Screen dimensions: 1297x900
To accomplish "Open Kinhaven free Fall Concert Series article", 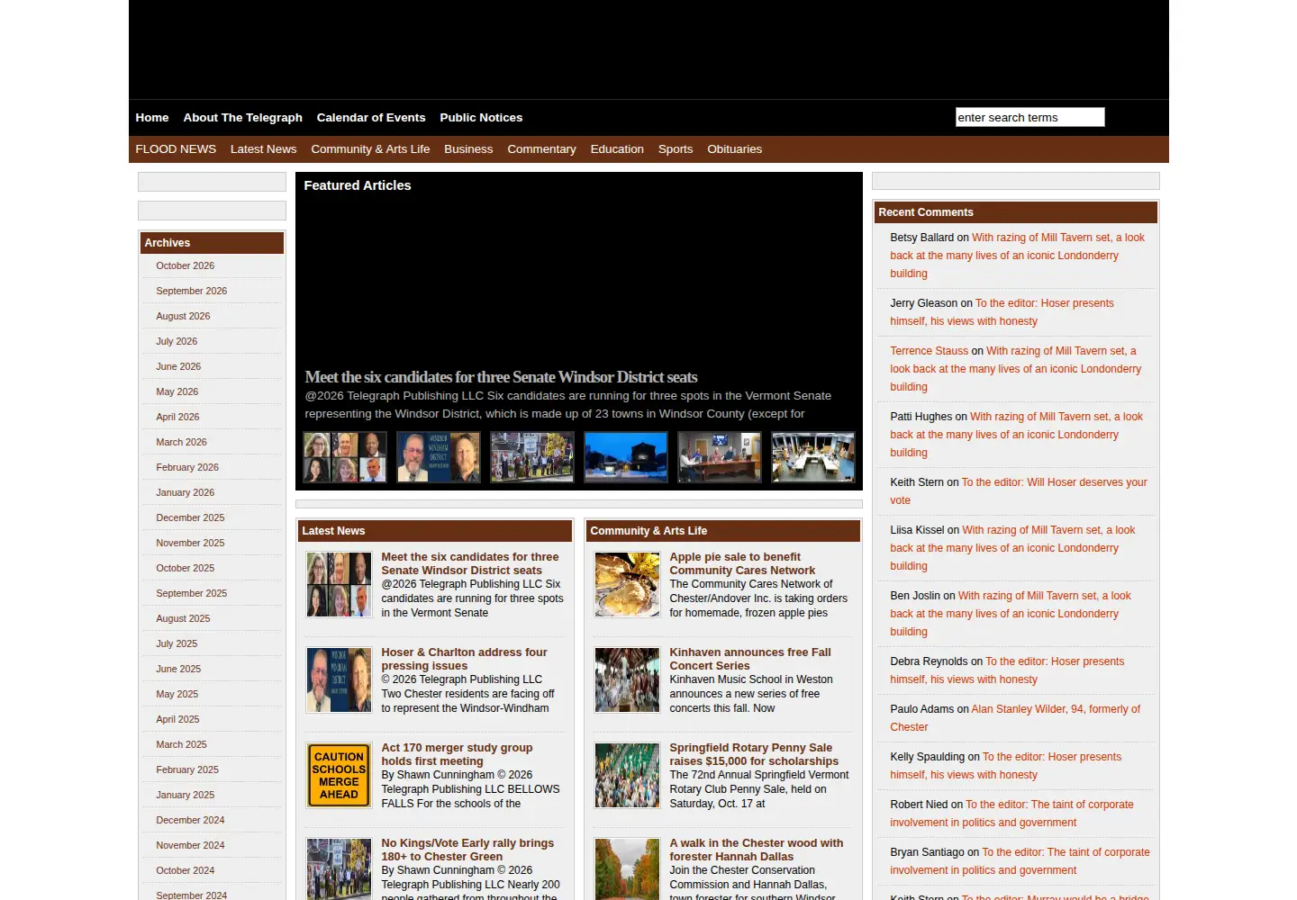I will point(750,659).
